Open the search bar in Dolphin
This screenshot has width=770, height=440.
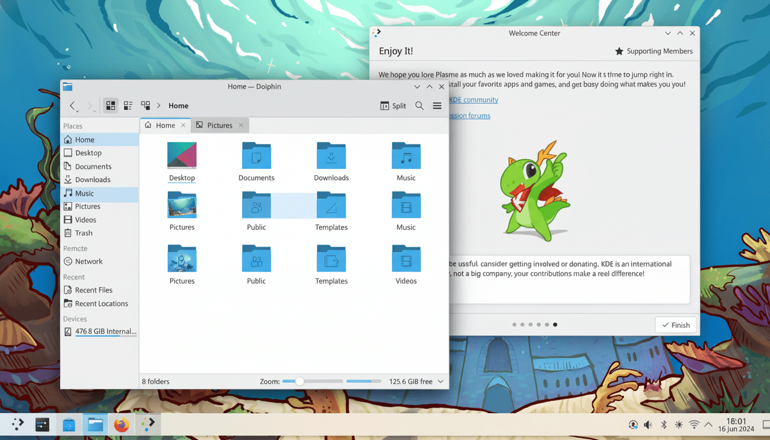pos(419,105)
